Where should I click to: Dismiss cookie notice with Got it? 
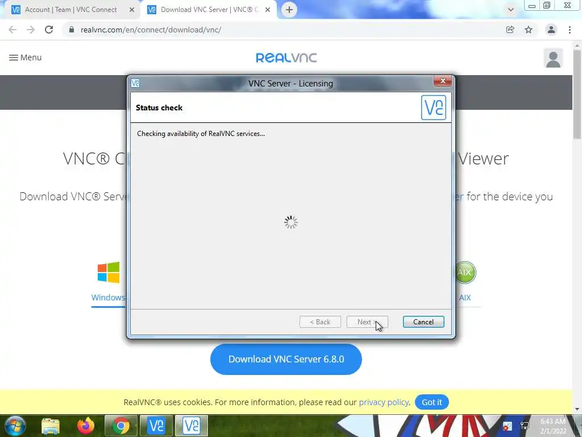[x=432, y=402]
